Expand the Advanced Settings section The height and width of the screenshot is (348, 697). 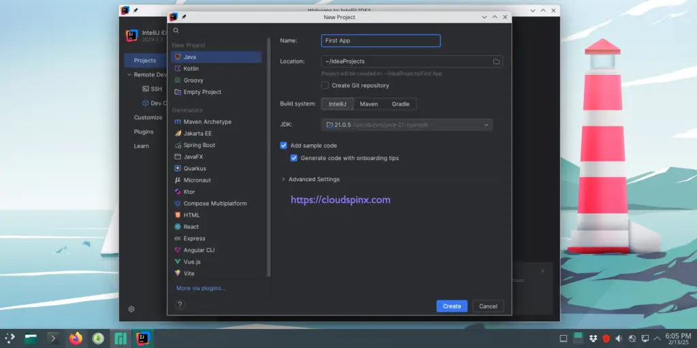[x=284, y=179]
